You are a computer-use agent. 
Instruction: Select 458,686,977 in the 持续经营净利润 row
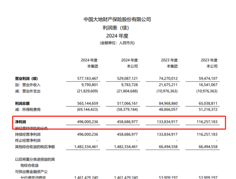click(x=127, y=134)
